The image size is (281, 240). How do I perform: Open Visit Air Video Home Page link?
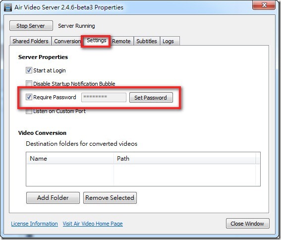pyautogui.click(x=93, y=224)
